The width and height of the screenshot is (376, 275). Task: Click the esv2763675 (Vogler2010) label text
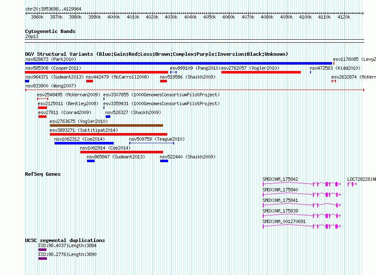tap(79, 121)
